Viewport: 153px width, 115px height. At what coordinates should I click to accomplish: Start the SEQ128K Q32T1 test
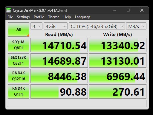pos(19,60)
